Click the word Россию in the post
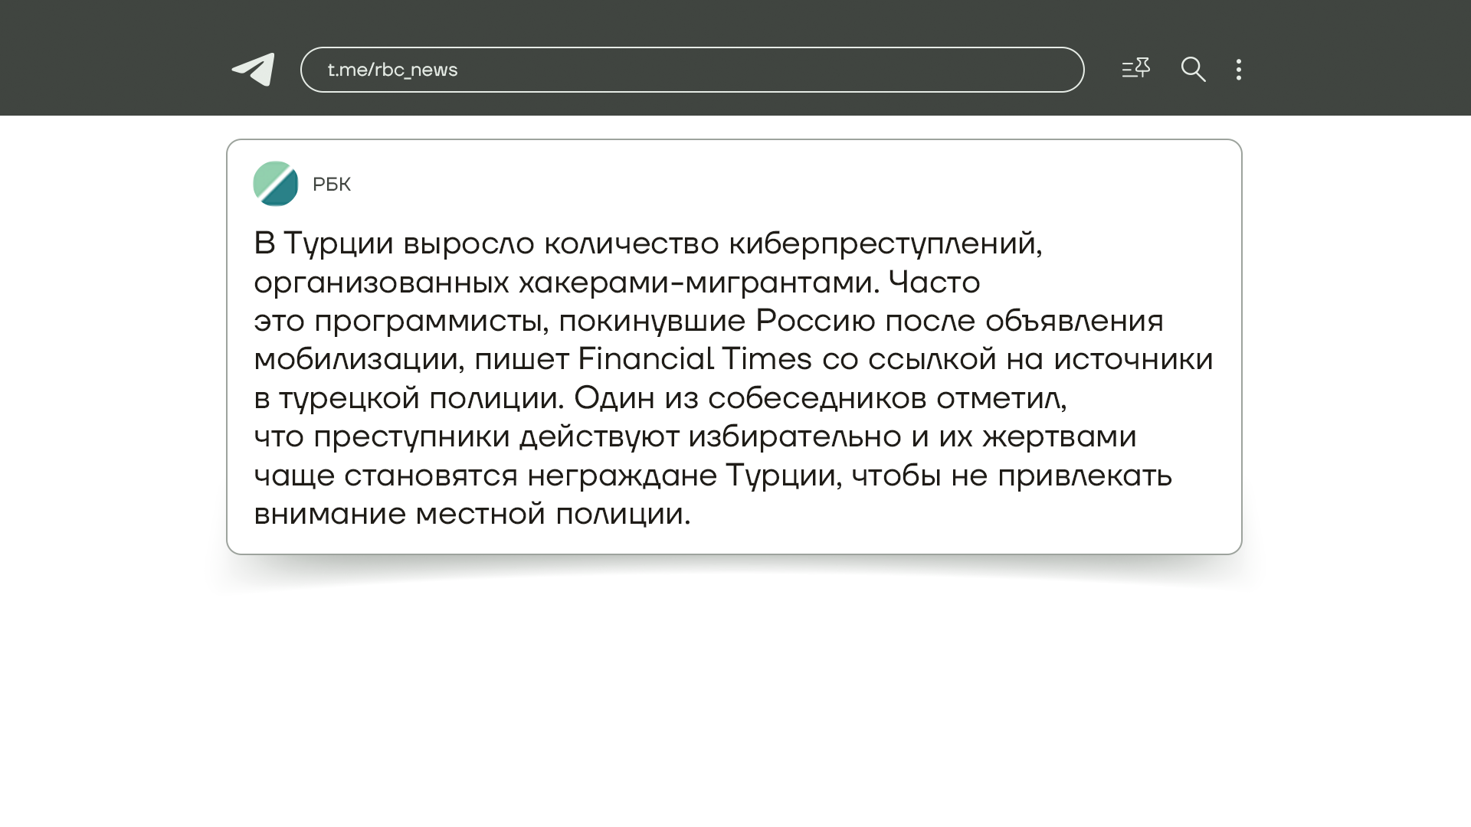The height and width of the screenshot is (827, 1471). click(x=814, y=321)
